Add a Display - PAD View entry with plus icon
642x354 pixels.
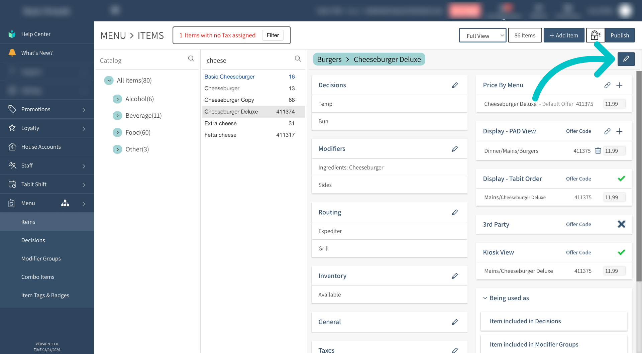coord(619,131)
